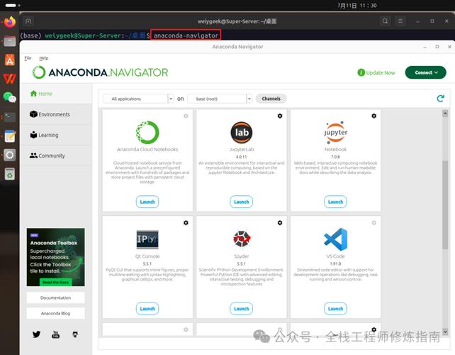Expand the Connect dropdown button
This screenshot has width=455, height=355.
(425, 72)
